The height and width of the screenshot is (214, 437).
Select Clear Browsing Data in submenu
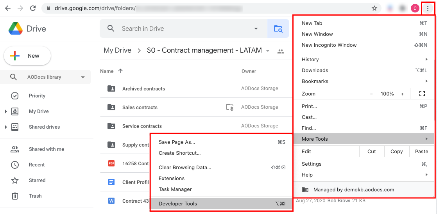(222, 167)
